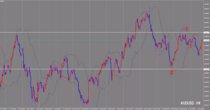Click the red circled number 2 marker

click(x=171, y=73)
